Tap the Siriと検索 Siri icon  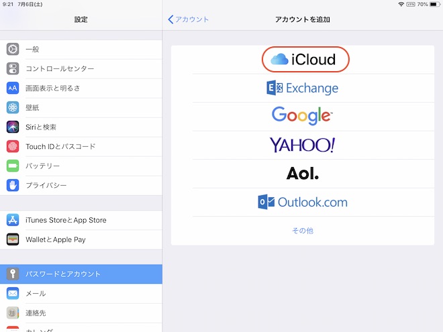(13, 127)
